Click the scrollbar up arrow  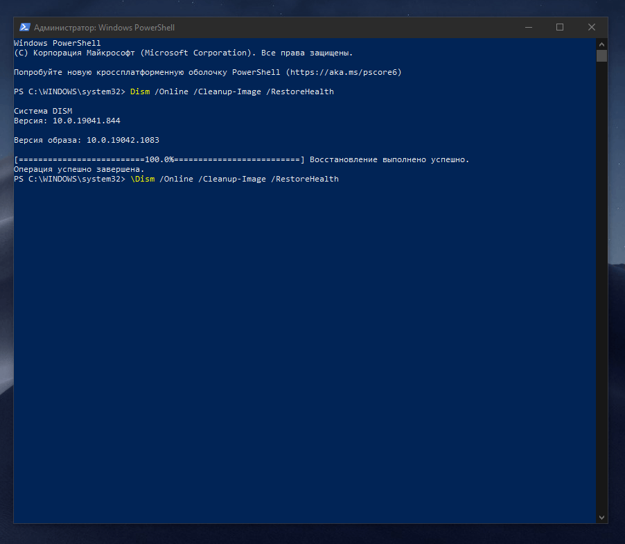601,44
